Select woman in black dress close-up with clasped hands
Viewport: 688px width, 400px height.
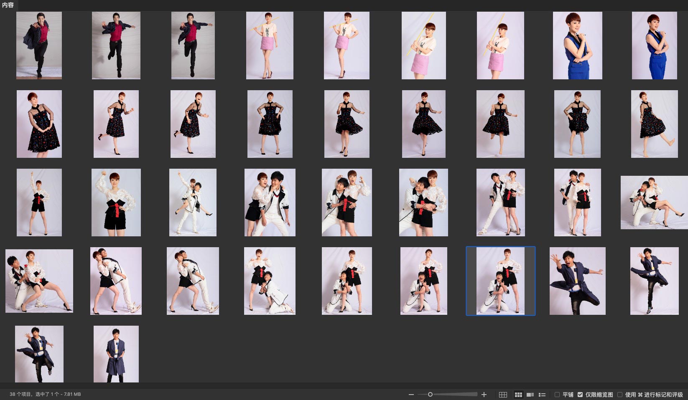pyautogui.click(x=39, y=124)
